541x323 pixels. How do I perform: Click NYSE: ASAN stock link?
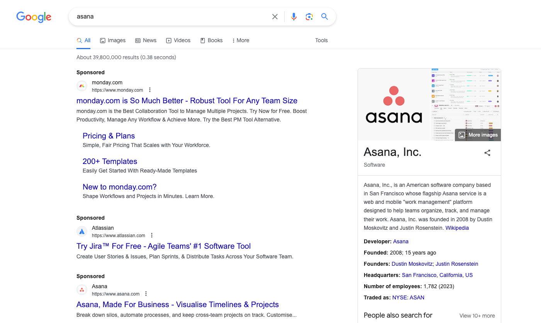(x=408, y=297)
